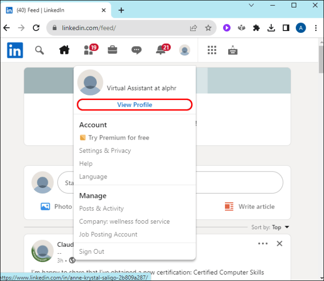Go to Home feed icon
324x281 pixels.
click(64, 50)
